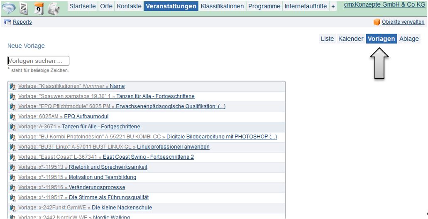The image size is (428, 219).
Task: Open the Motivation und Teambildung template
Action: pos(102,177)
